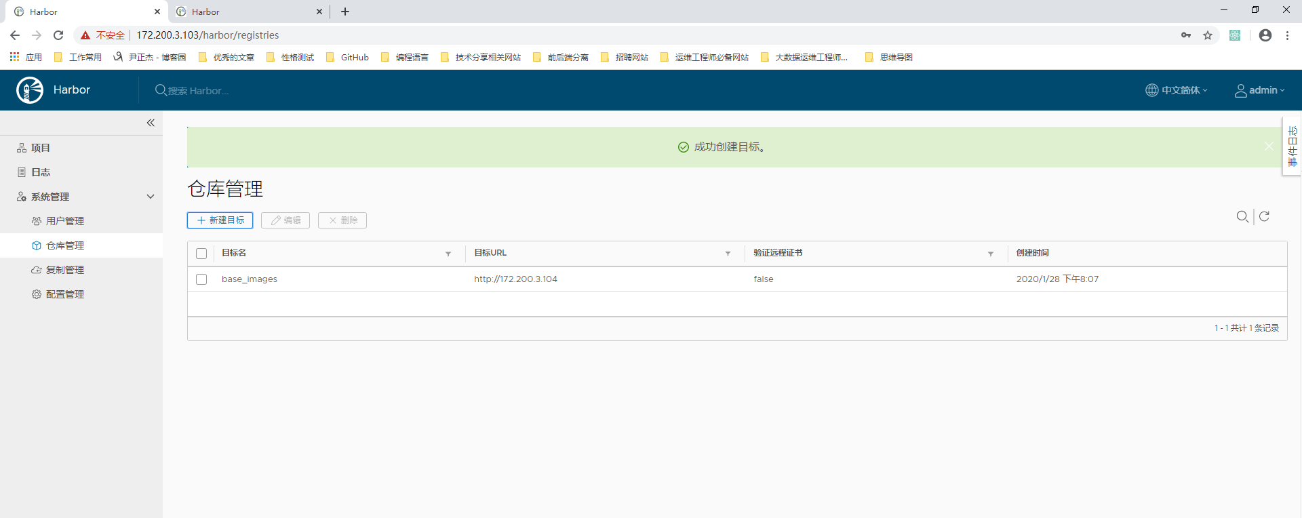Open the 中文简体 language dropdown

pos(1177,90)
